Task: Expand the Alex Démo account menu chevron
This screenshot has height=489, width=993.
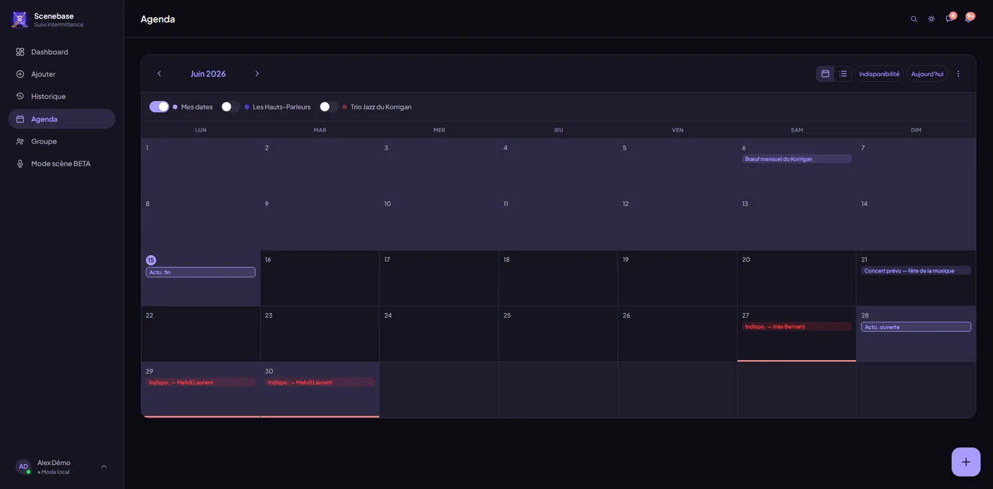Action: (x=104, y=467)
